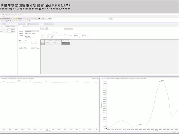Toggle the Center / Width checkbox
This screenshot has width=179, height=134.
coord(41,28)
